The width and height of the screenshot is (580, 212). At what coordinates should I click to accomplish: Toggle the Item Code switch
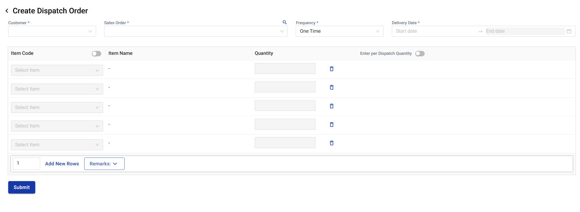pos(96,54)
